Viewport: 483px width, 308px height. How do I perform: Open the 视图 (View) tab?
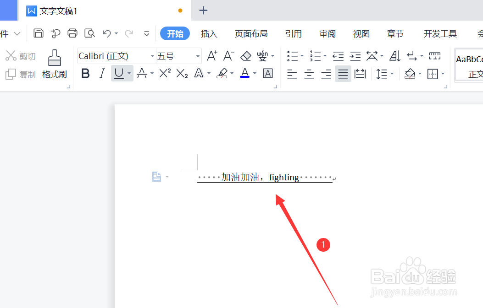[x=361, y=33]
